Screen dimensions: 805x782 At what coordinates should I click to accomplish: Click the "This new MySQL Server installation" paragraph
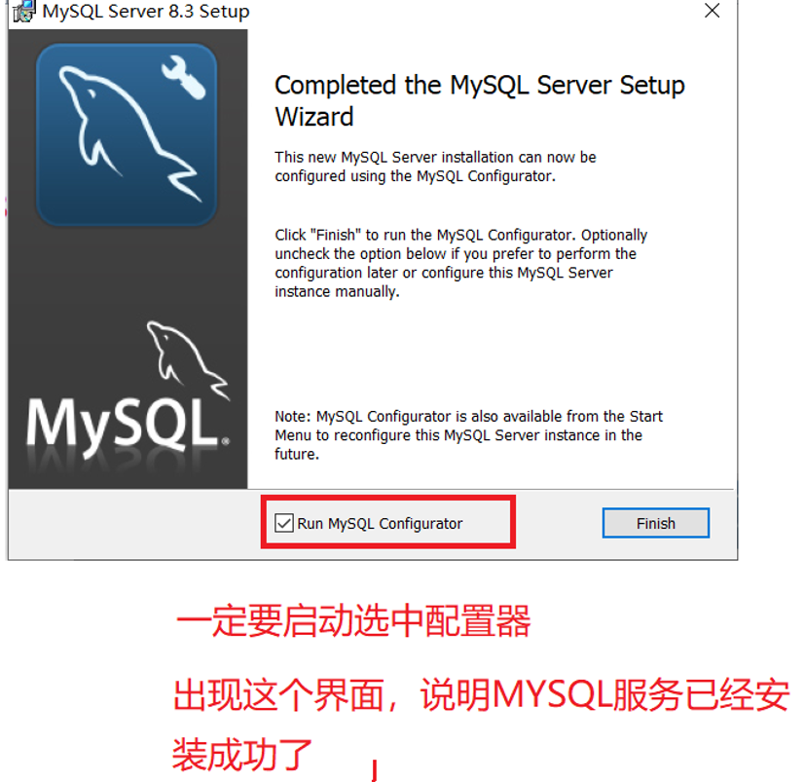(x=435, y=167)
